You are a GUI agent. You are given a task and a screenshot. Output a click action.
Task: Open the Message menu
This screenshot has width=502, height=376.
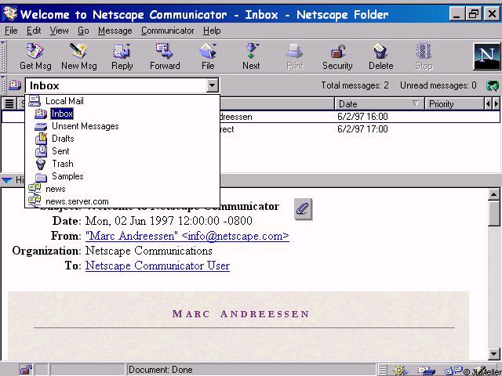115,31
